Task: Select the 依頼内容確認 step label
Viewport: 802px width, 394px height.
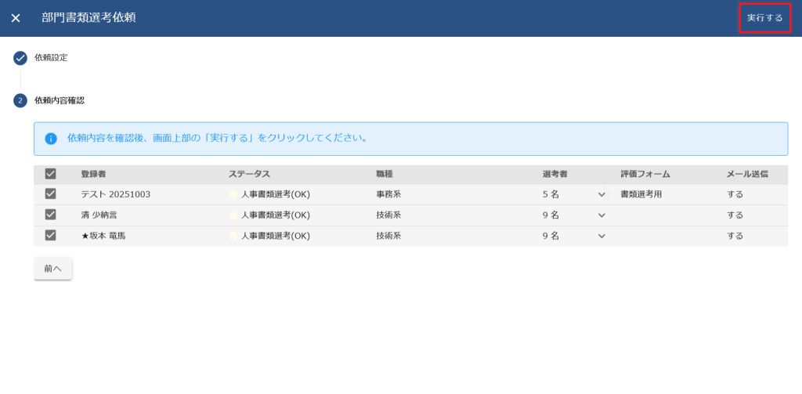Action: (x=60, y=101)
